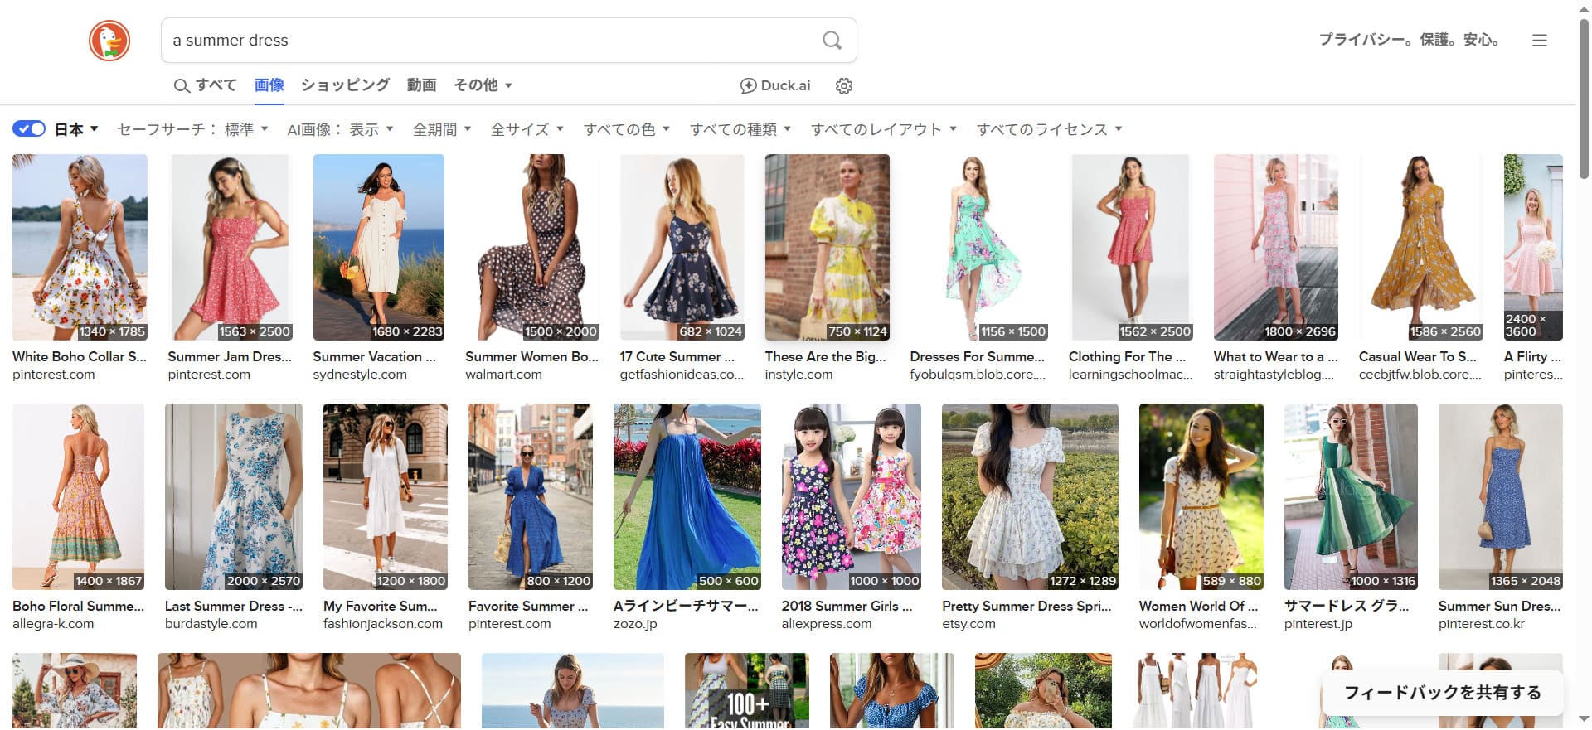The height and width of the screenshot is (730, 1592).
Task: Open the Casual Wear mustard dress thumbnail
Action: point(1421,247)
